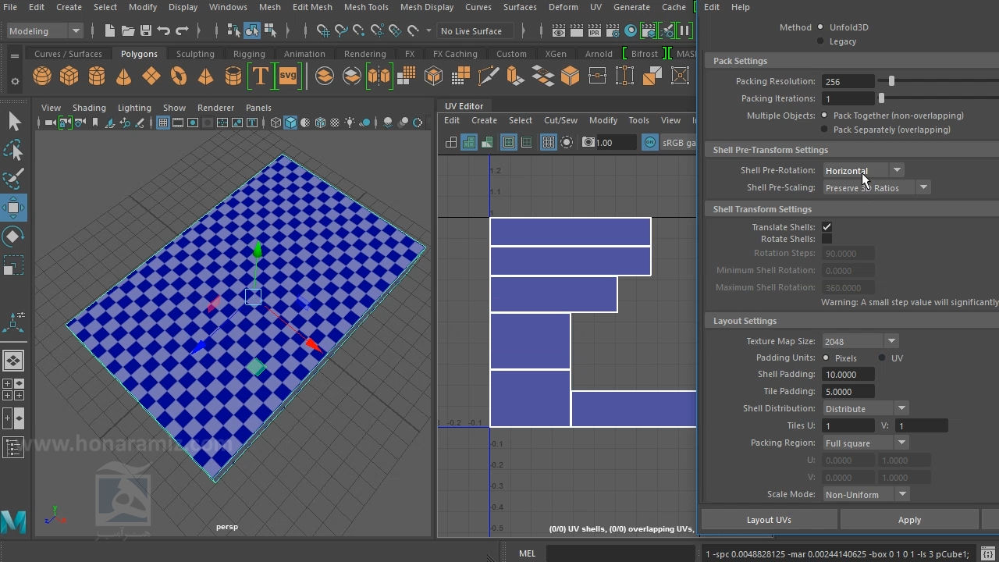Click the Apply button
This screenshot has width=999, height=562.
[x=909, y=520]
